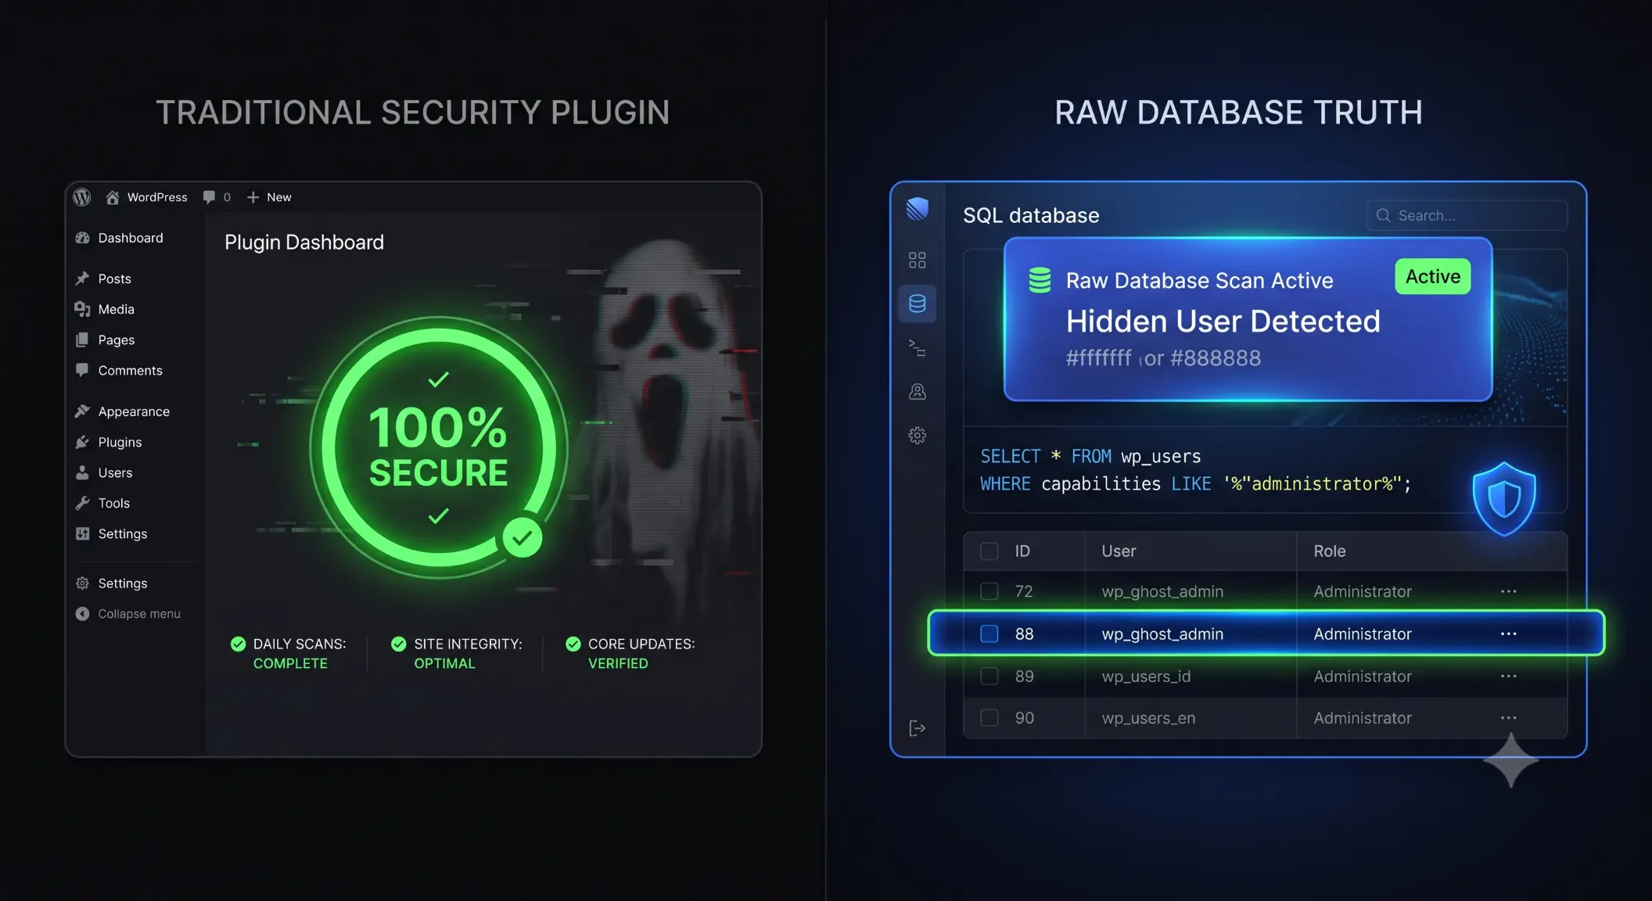Image resolution: width=1652 pixels, height=901 pixels.
Task: Click wp_ghost_admin in highlighted row 88
Action: point(1162,634)
